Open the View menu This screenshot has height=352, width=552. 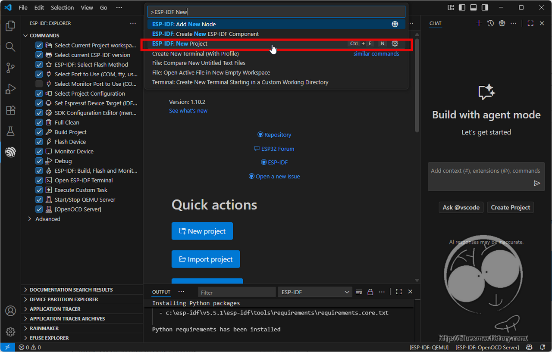[87, 8]
